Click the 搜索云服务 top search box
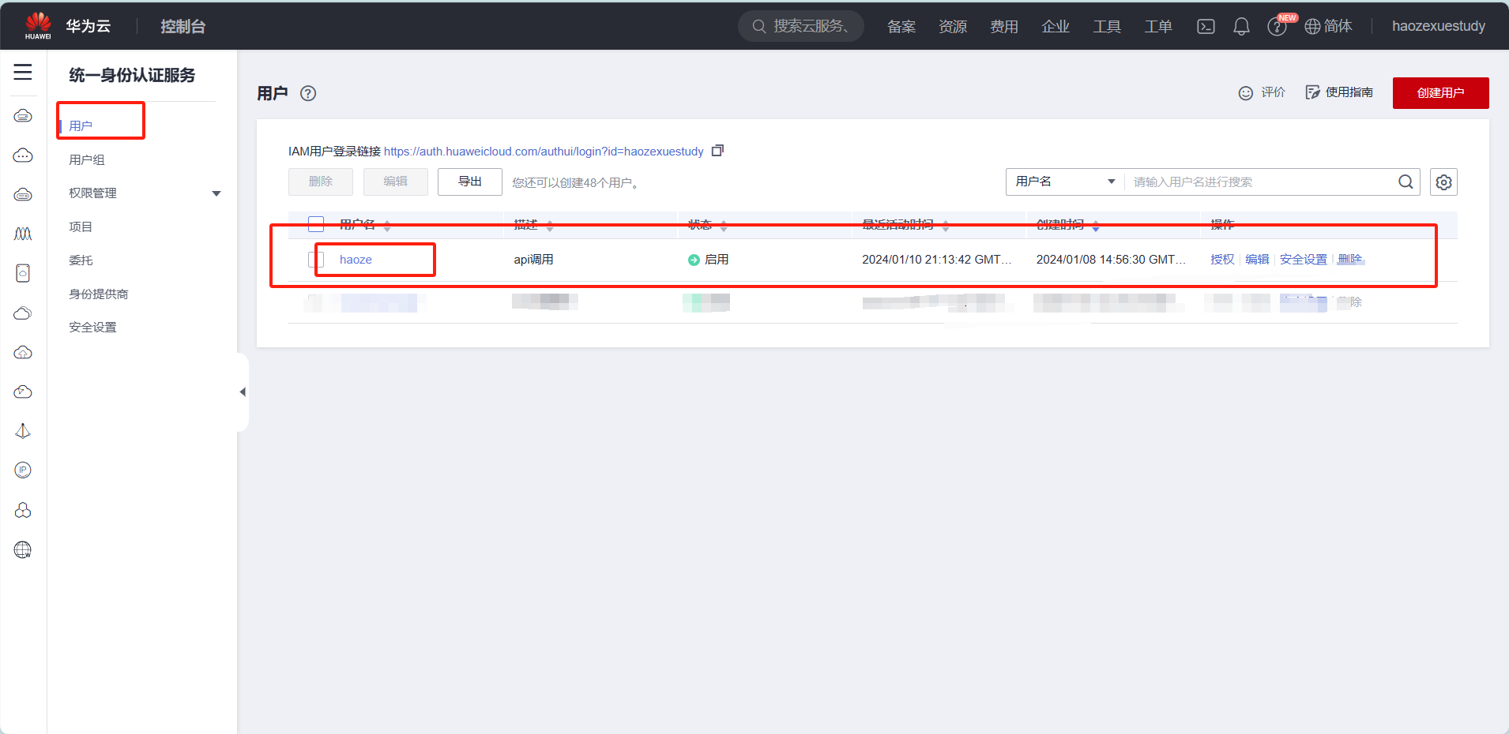The image size is (1509, 734). coord(801,26)
